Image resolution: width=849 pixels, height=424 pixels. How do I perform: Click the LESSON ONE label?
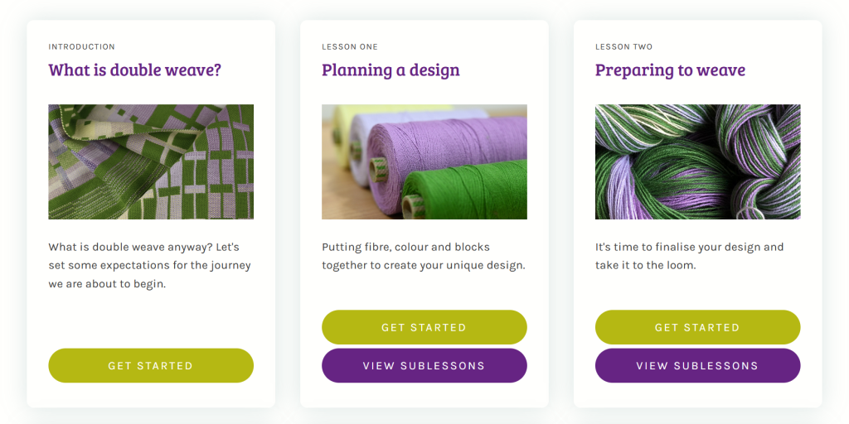pos(349,46)
